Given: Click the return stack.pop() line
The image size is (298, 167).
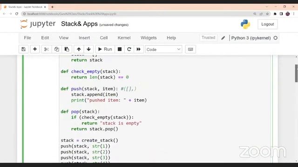Looking at the screenshot, I should 95,129.
